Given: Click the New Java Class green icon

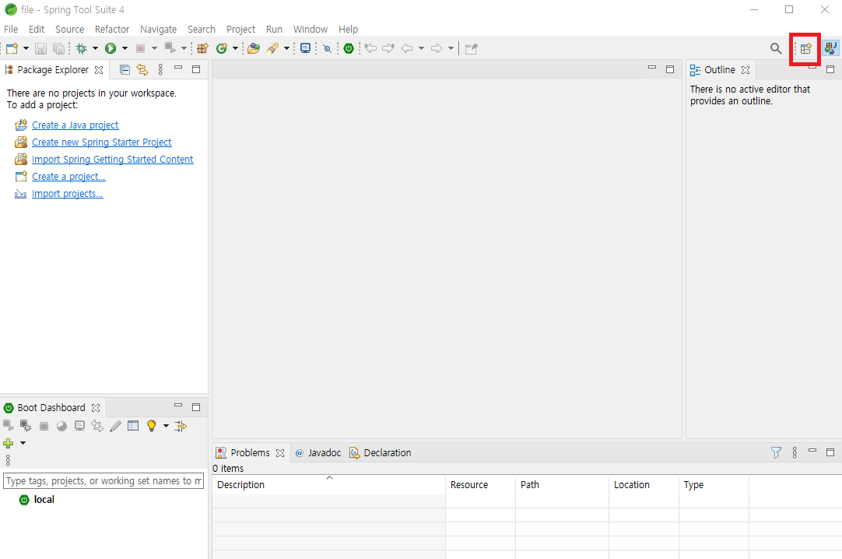Looking at the screenshot, I should 221,48.
